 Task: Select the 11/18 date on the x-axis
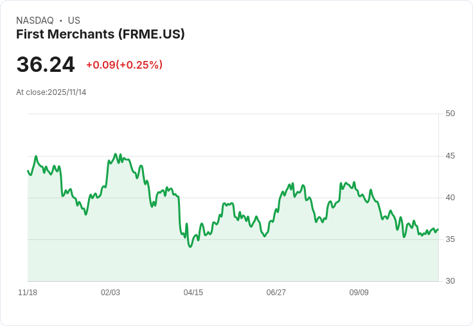[x=28, y=293]
